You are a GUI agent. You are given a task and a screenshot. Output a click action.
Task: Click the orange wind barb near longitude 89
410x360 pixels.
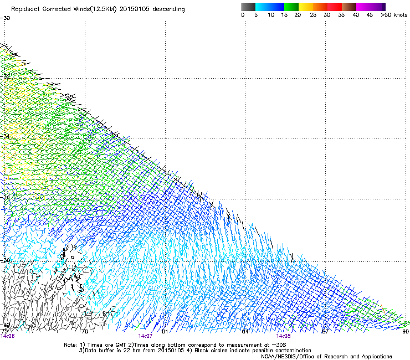coord(383,308)
